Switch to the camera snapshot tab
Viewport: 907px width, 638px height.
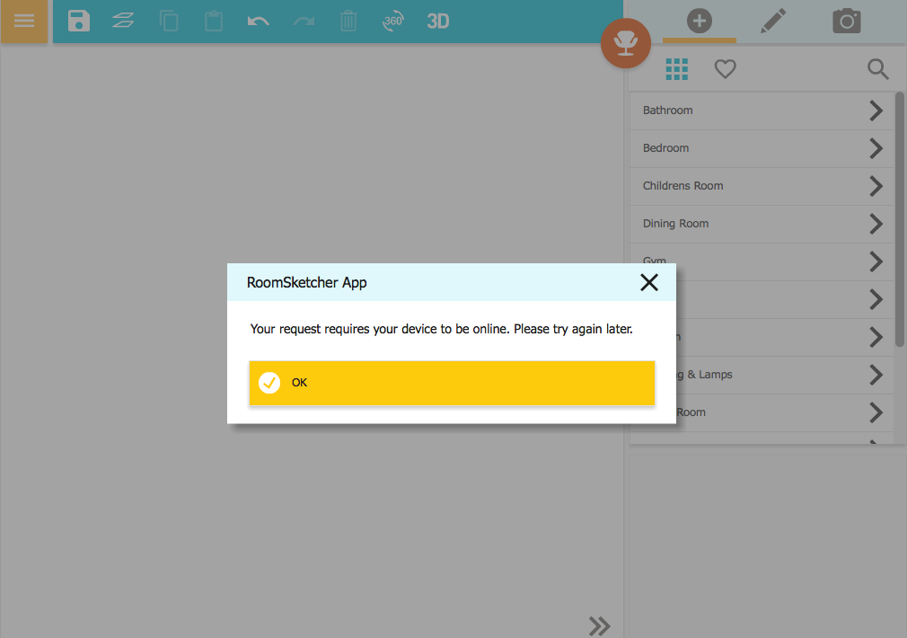pos(846,21)
